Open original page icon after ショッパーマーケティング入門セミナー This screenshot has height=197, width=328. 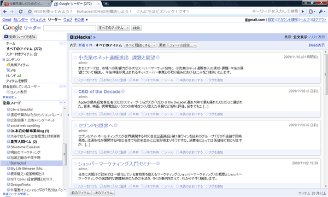point(158,163)
